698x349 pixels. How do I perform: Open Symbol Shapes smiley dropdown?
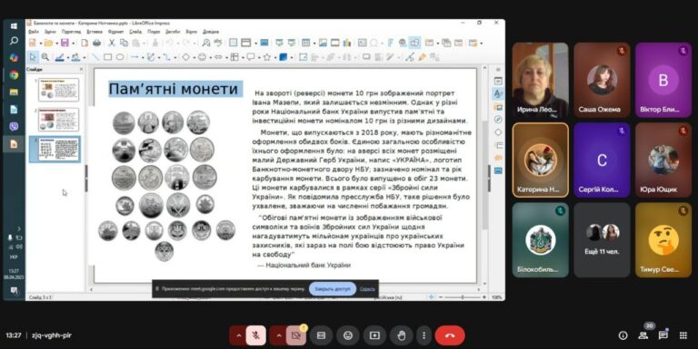coord(211,57)
